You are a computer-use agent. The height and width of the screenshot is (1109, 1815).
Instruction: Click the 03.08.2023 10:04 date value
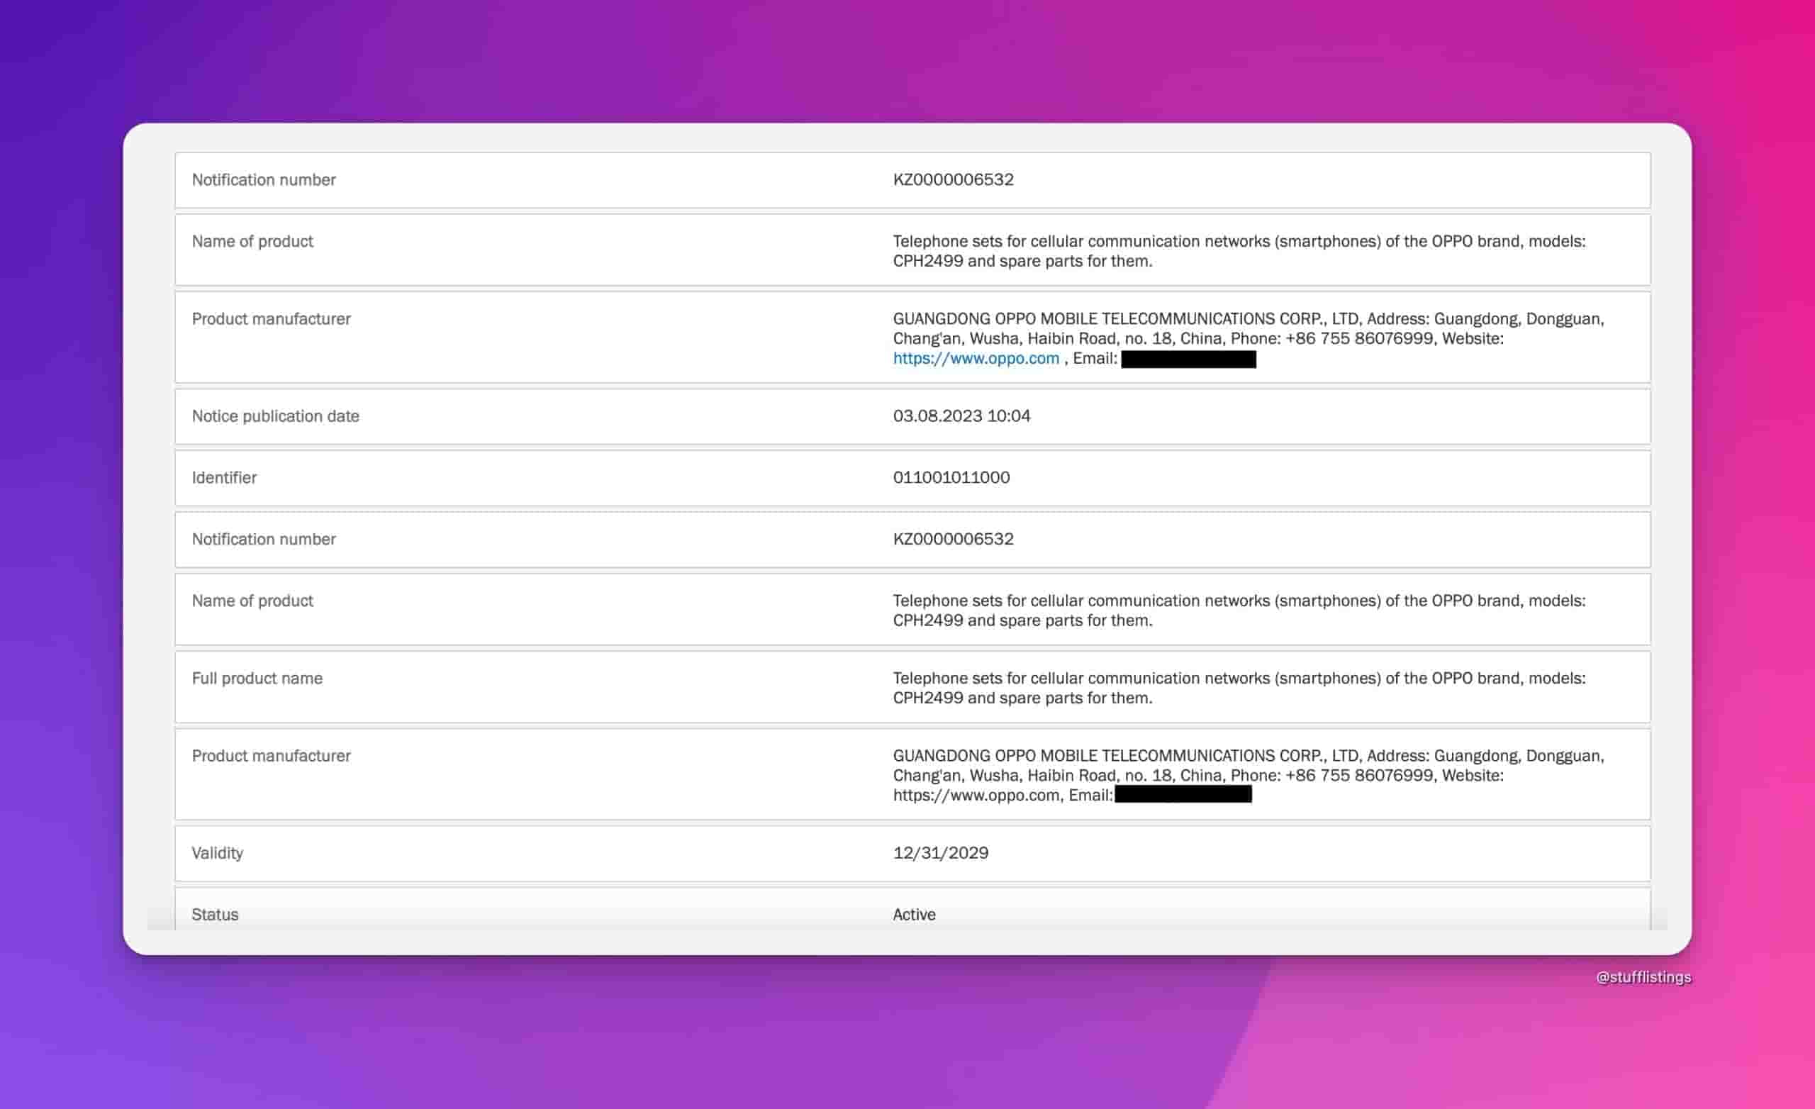point(961,416)
